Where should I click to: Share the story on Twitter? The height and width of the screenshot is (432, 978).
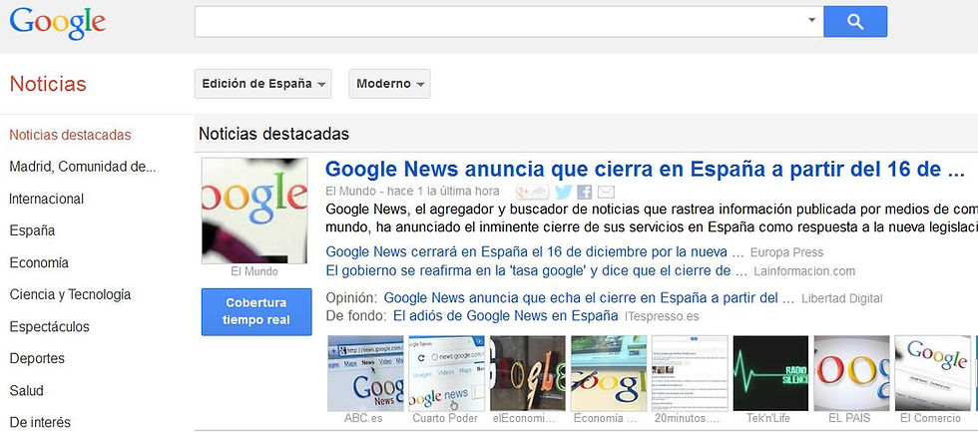pyautogui.click(x=563, y=192)
